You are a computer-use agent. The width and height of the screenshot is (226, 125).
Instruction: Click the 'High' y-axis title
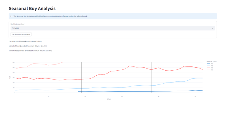point(10,77)
